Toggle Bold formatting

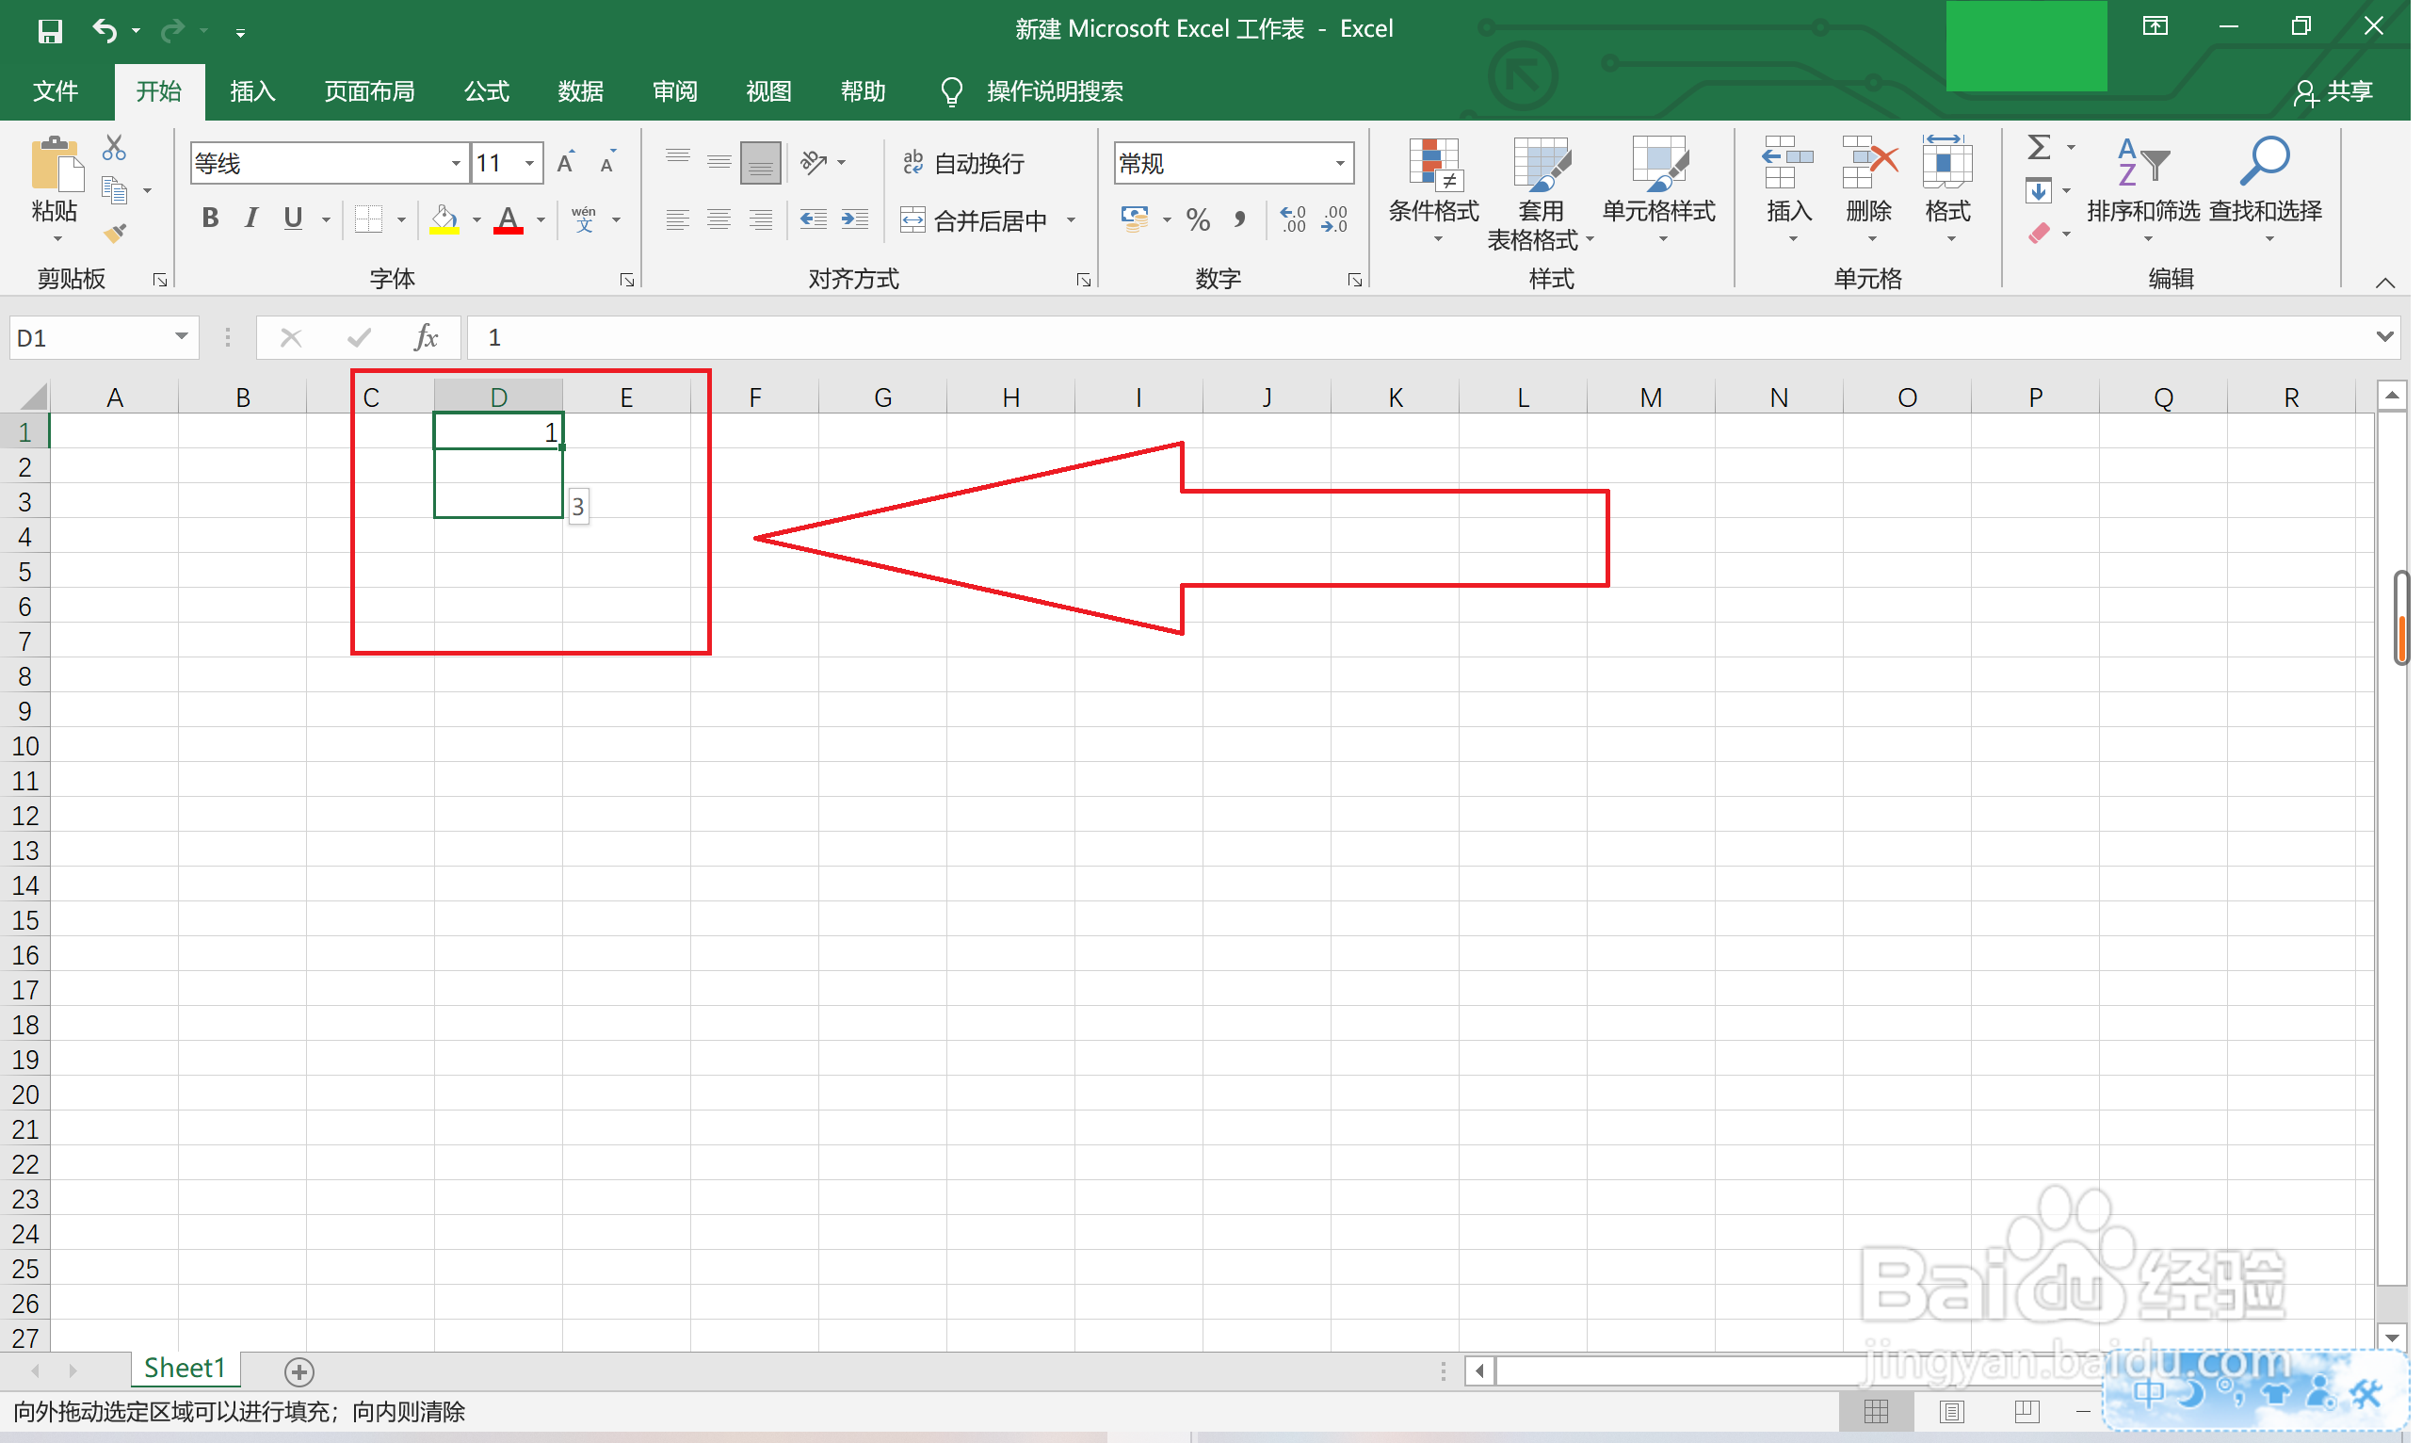pyautogui.click(x=210, y=219)
